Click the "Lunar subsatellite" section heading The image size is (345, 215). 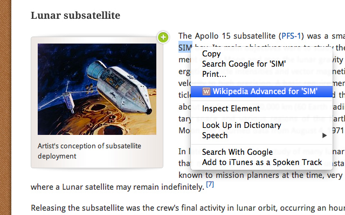[x=75, y=15]
